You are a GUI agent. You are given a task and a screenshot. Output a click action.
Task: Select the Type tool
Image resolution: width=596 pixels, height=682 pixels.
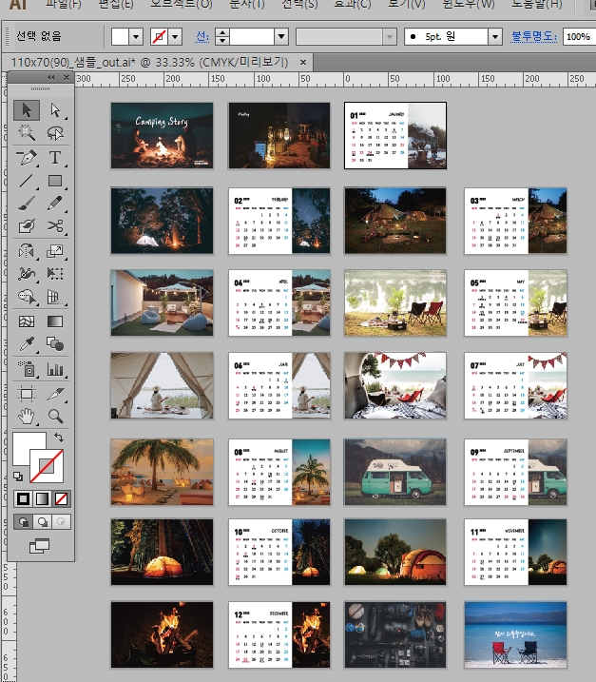pyautogui.click(x=55, y=158)
